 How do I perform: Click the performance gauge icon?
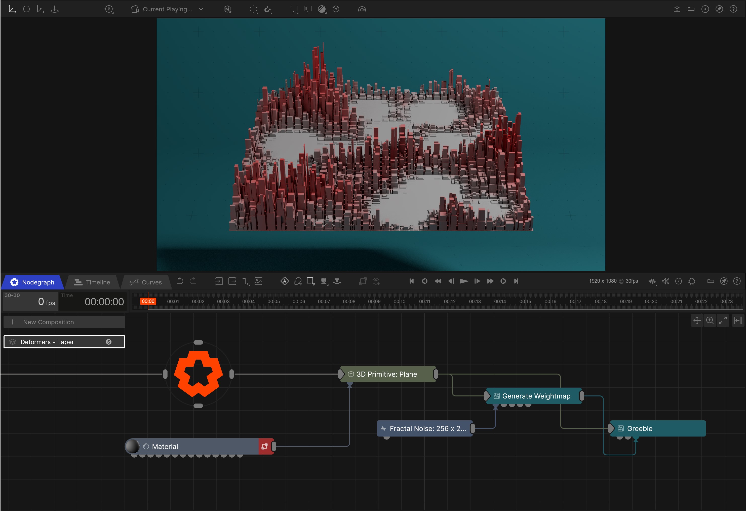coord(362,9)
